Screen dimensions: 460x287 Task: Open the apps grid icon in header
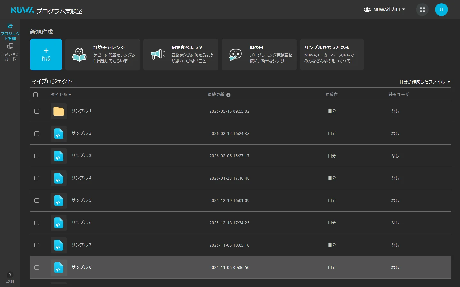[x=422, y=10]
